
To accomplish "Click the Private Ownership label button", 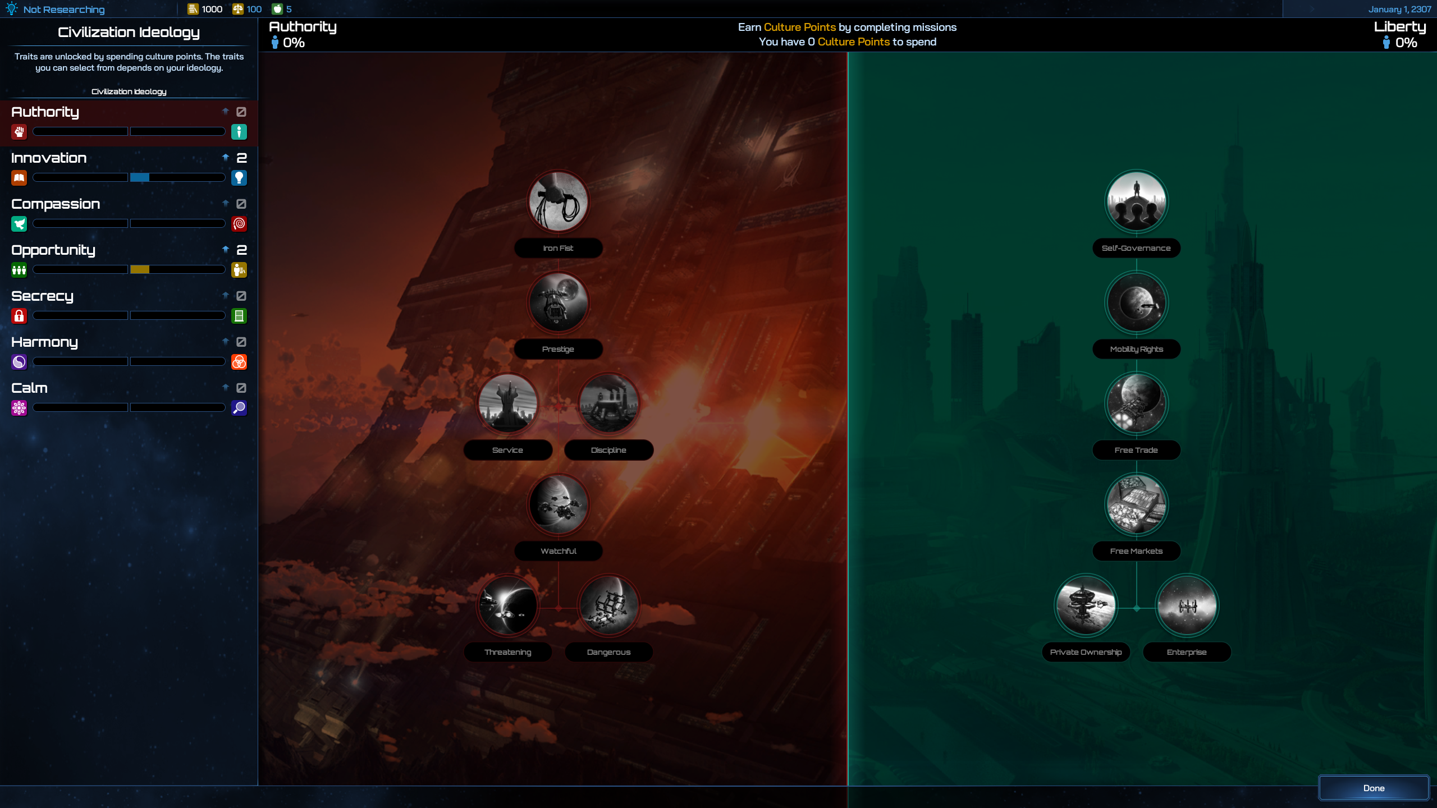I will [x=1086, y=652].
